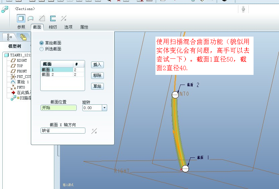Select the 所选截面 radio button

[x=42, y=49]
